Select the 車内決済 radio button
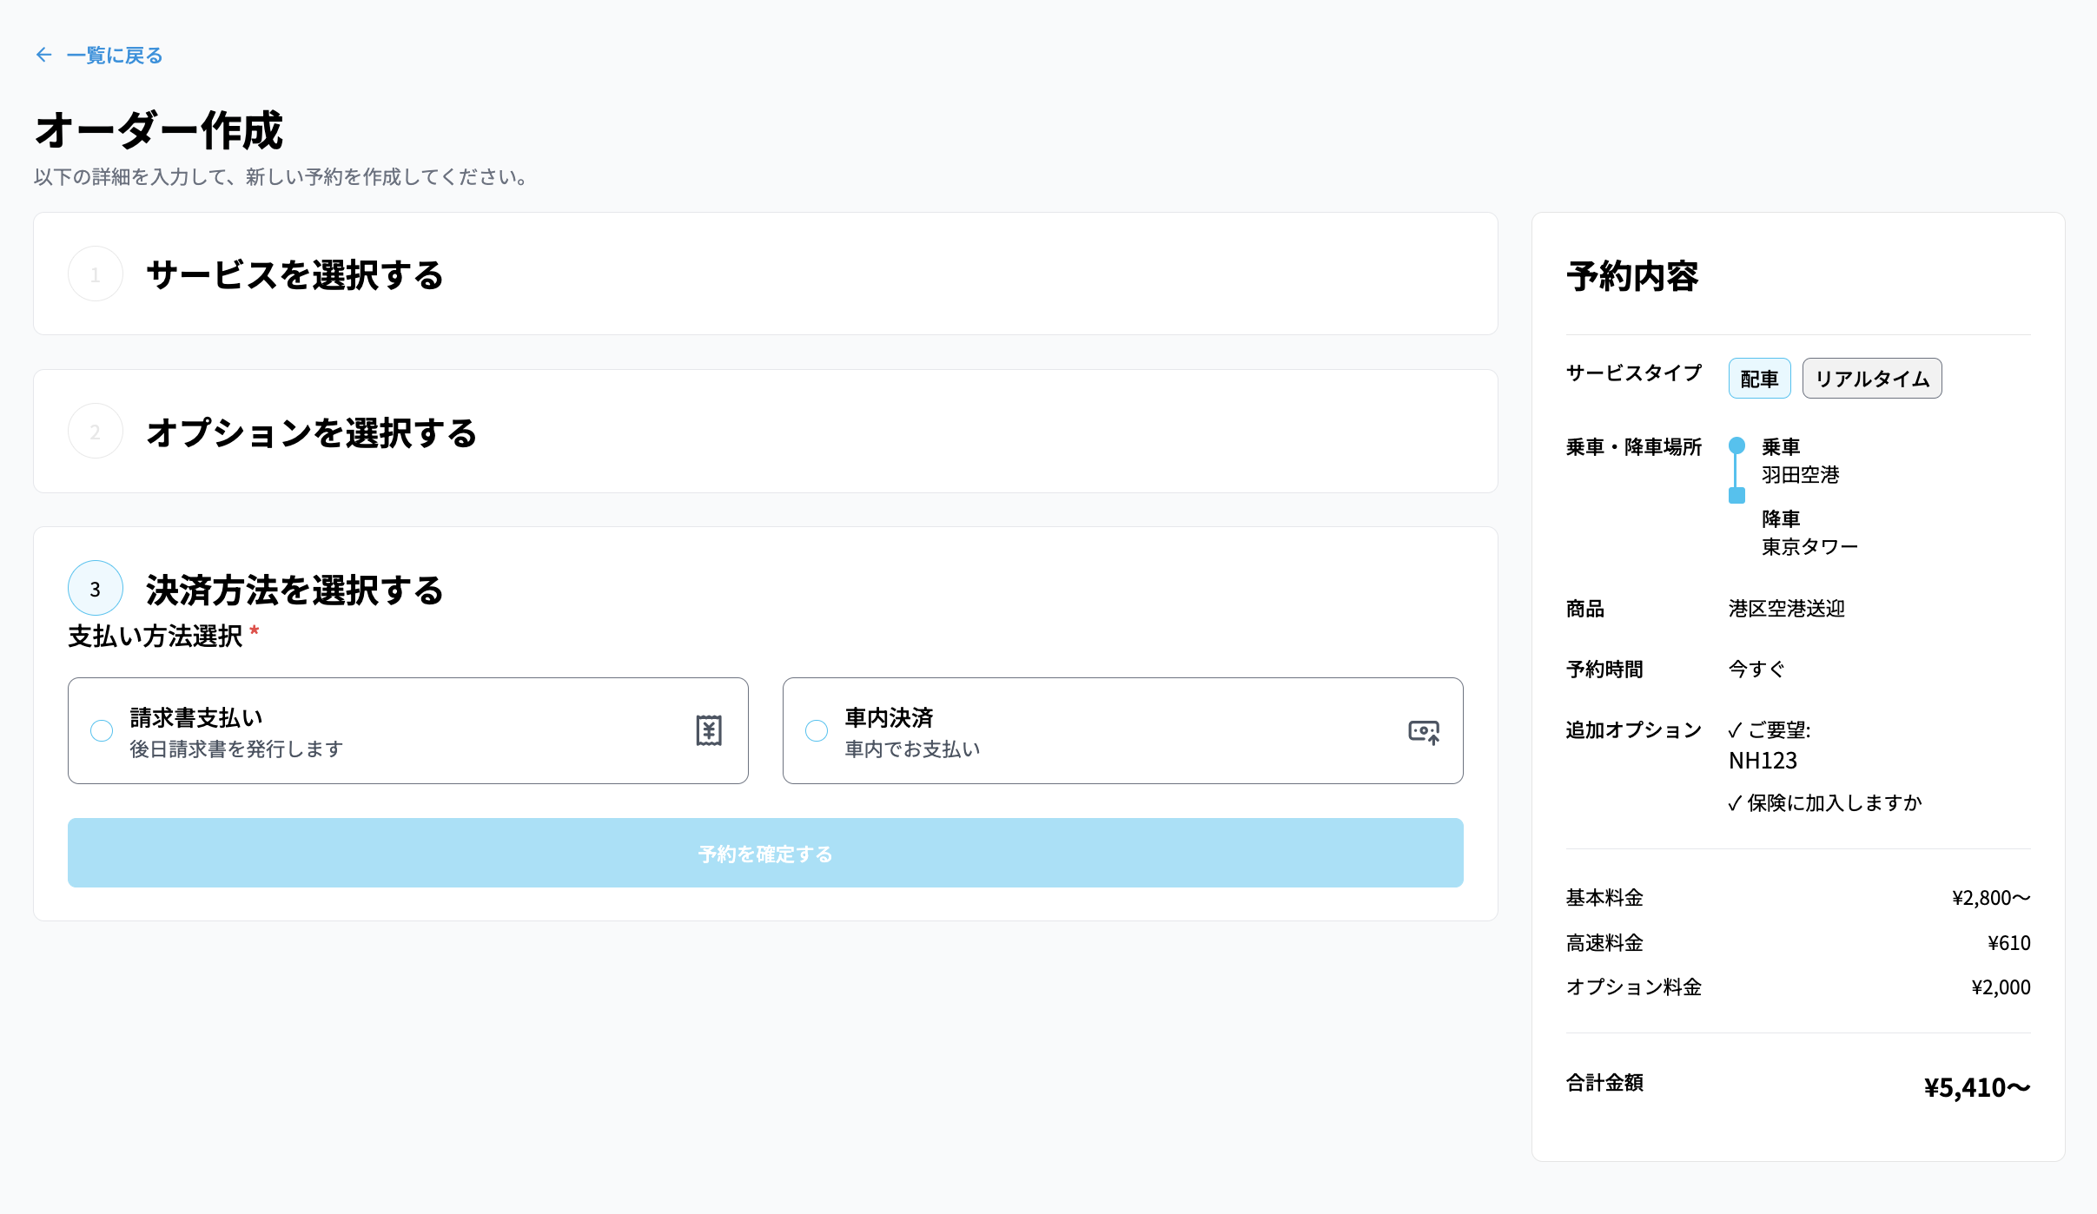Image resolution: width=2097 pixels, height=1214 pixels. [817, 730]
